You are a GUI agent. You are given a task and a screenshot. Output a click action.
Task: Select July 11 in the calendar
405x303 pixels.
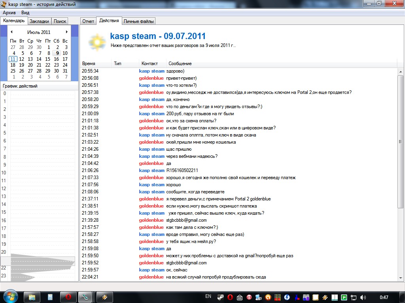click(13, 59)
